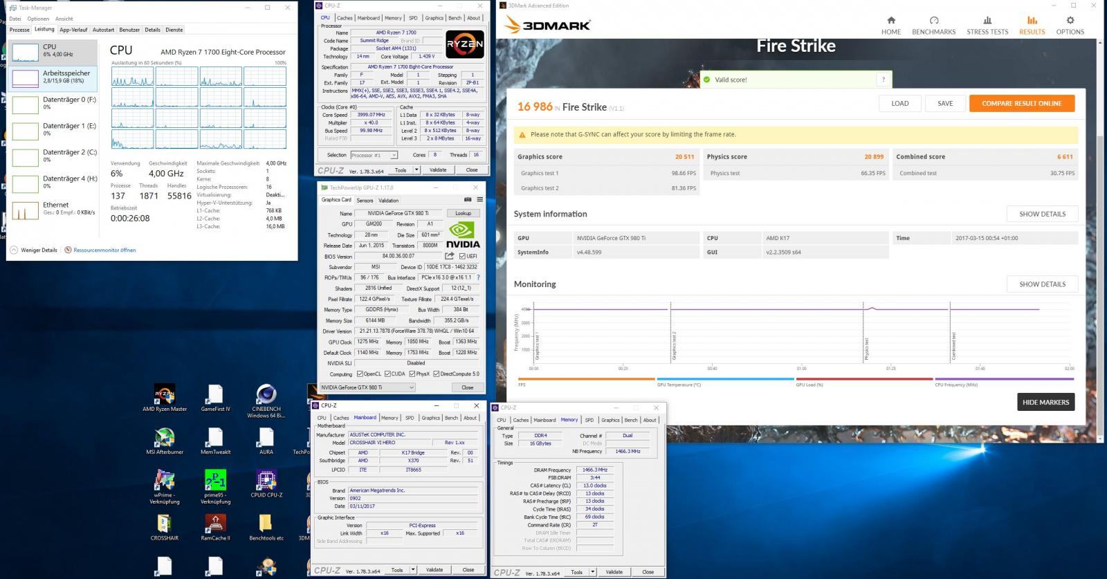This screenshot has width=1107, height=579.
Task: Switch to Validation tab in GPU-Z
Action: click(x=388, y=201)
